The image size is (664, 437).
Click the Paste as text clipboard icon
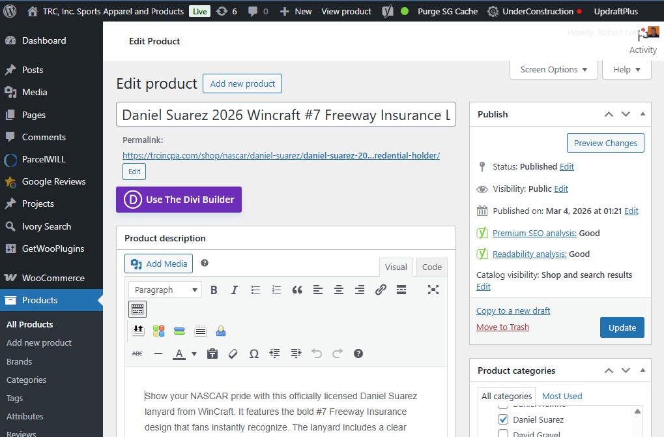coord(212,354)
